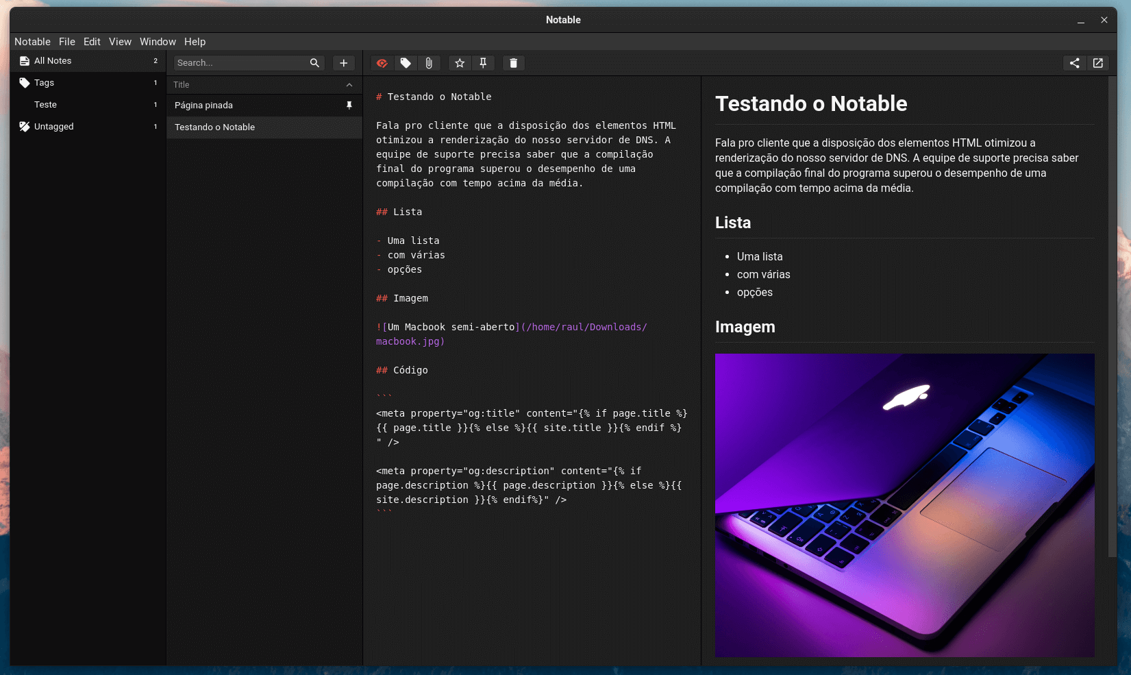The image size is (1131, 675).
Task: Open the Notable application menu
Action: pos(32,42)
